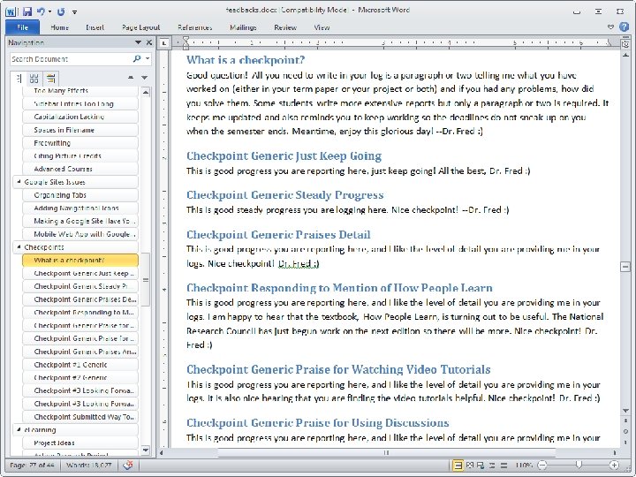Viewport: 636px width, 477px height.
Task: Toggle the ruler button above vertical scrollbar
Action: [x=625, y=43]
